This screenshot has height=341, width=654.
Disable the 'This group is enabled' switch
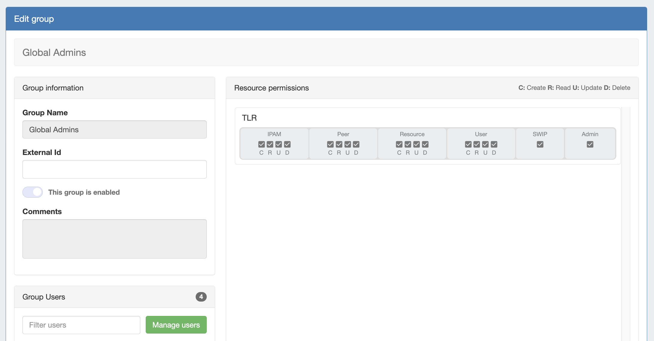point(33,192)
